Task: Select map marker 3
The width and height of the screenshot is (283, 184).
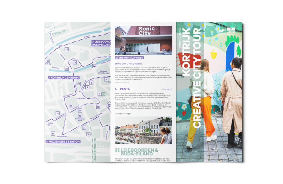Action: pos(91,83)
